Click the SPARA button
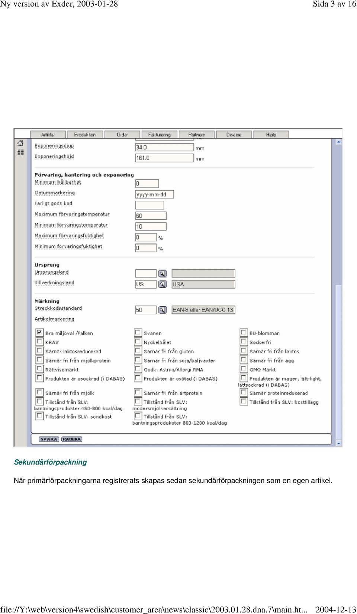Screen dimensions: 357x614 [49, 439]
